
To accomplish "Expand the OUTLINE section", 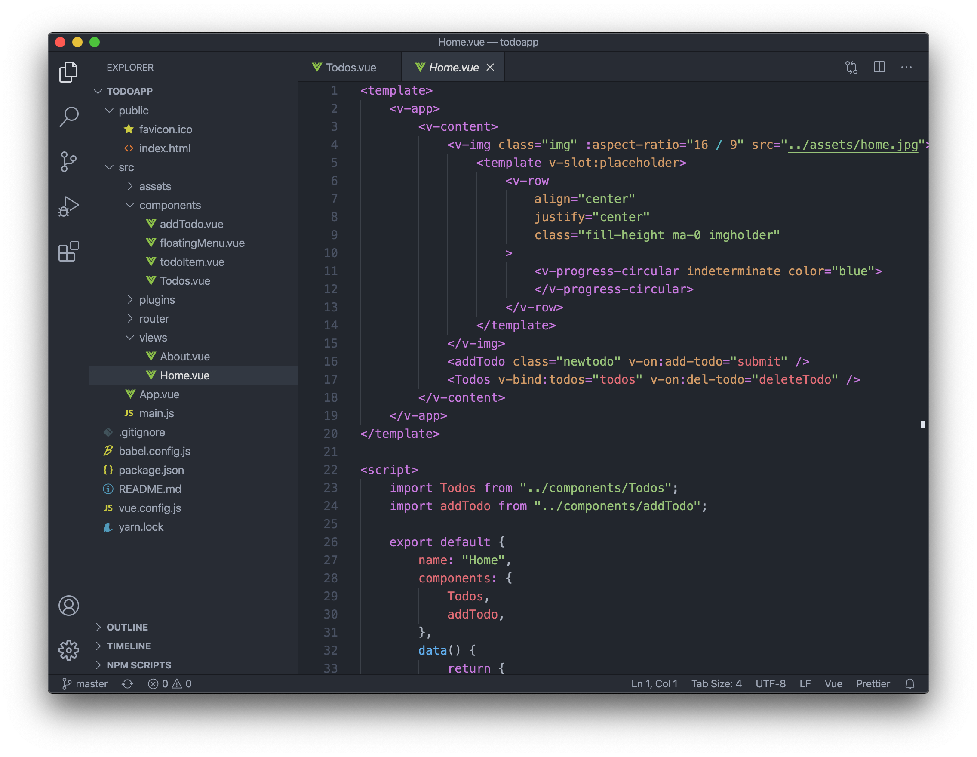I will tap(193, 627).
